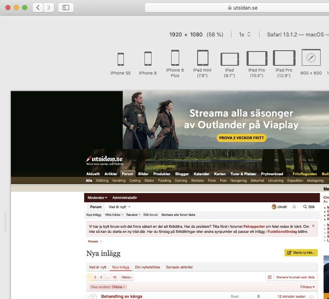Click the 'Starta ny tråd...' button
The image size is (329, 299).
coord(301,253)
